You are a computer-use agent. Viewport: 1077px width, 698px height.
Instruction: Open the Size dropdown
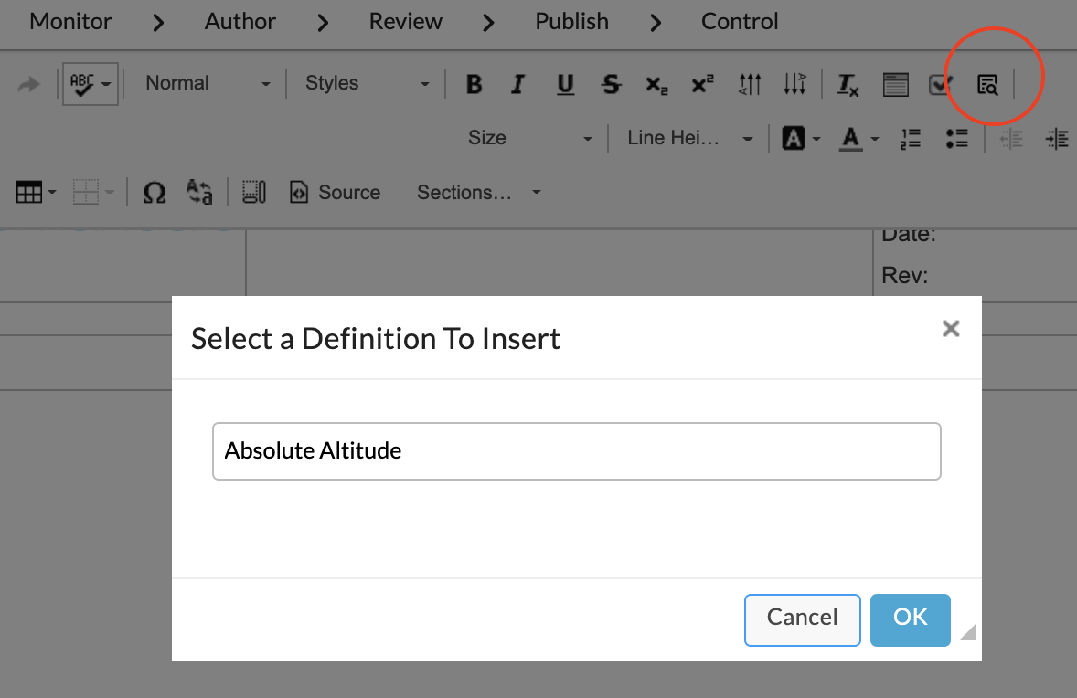pyautogui.click(x=530, y=138)
